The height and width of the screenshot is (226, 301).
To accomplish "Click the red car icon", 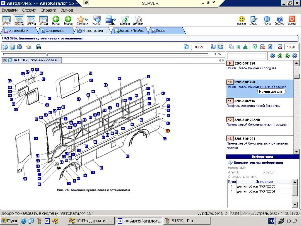I will point(280,47).
